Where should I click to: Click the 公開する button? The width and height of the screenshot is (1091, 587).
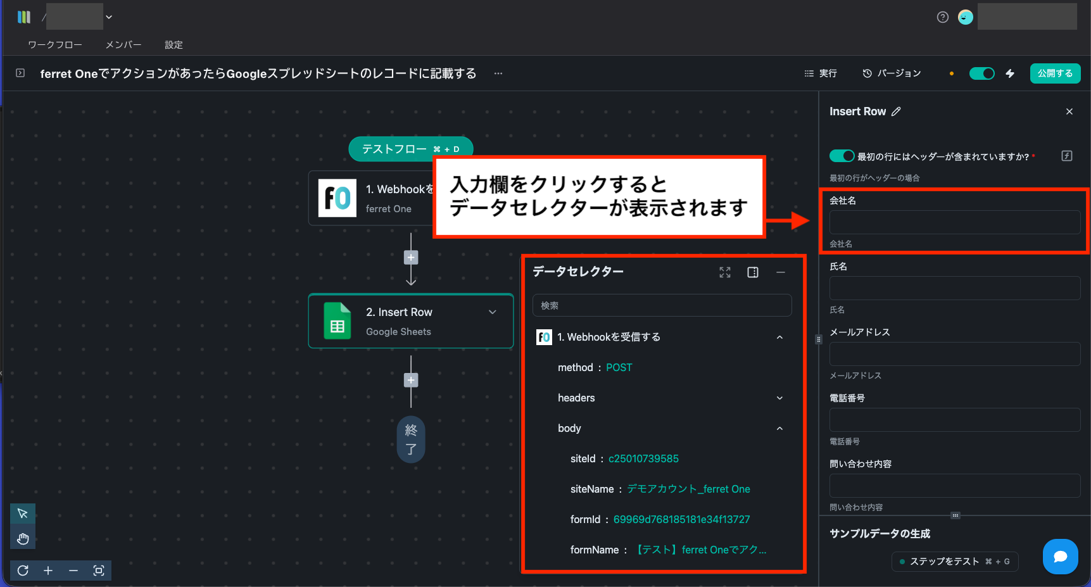coord(1055,73)
